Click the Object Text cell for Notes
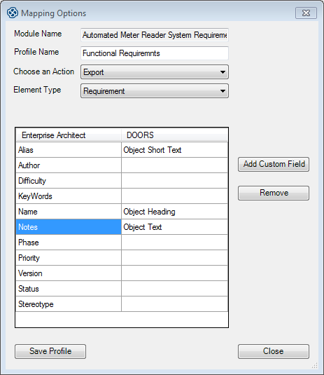 coord(174,227)
